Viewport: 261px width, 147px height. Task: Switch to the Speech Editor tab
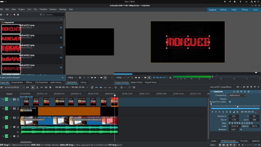[136, 82]
